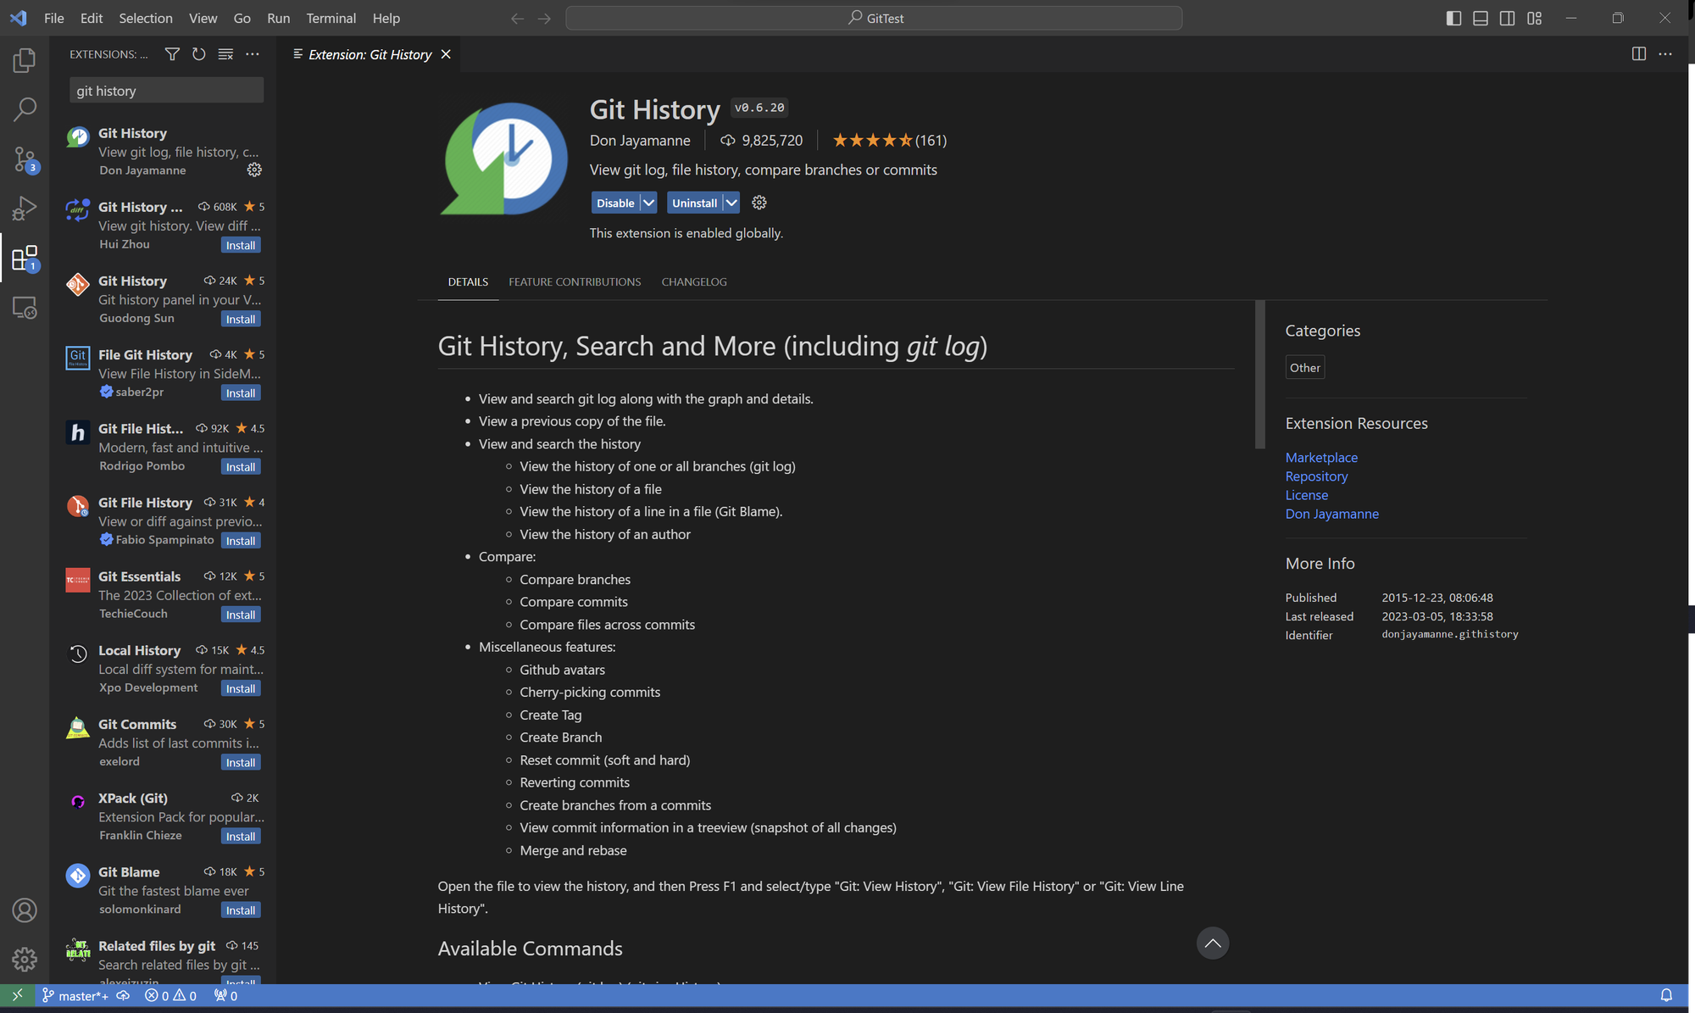The image size is (1695, 1013).
Task: Open remote window from status bar
Action: click(x=17, y=995)
